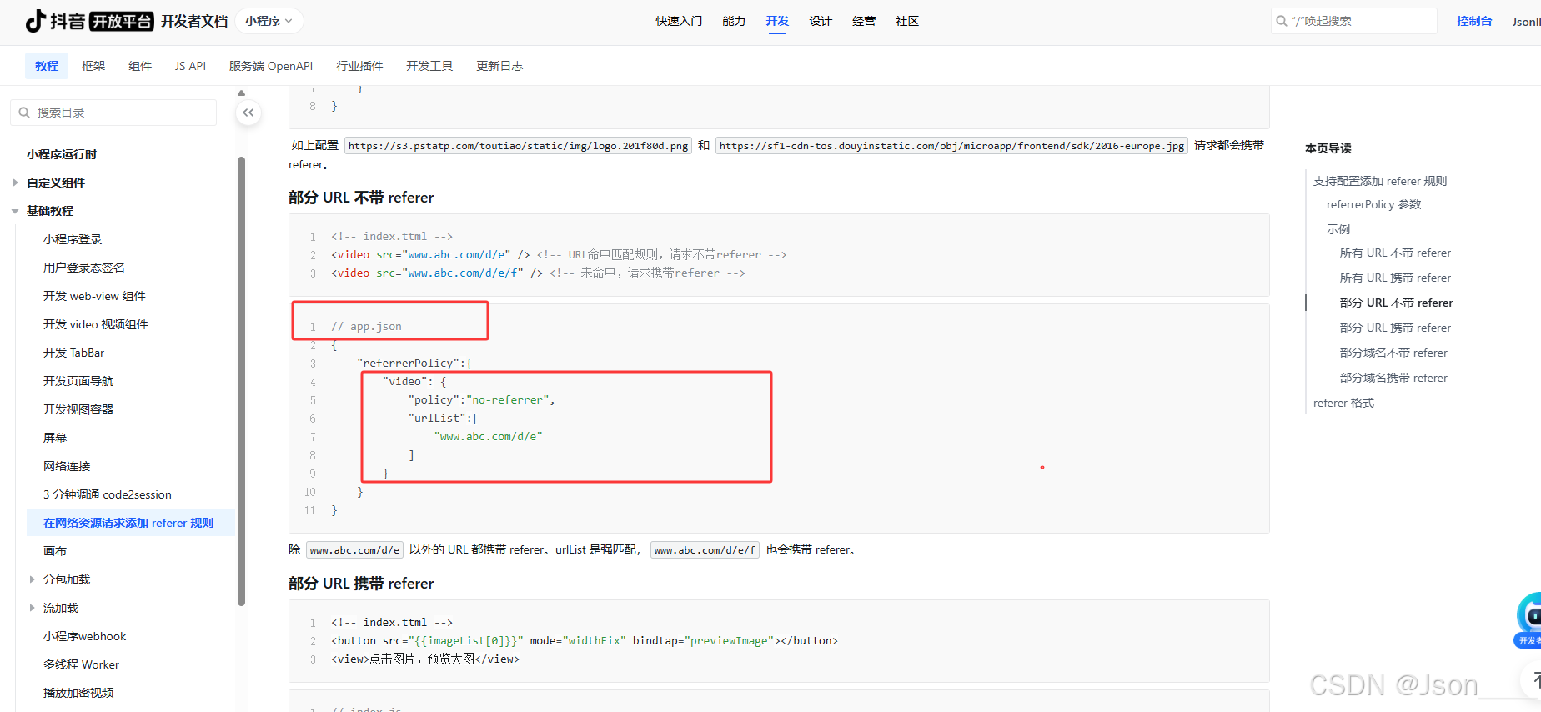
Task: Jump to 支持配置添加 referer 规则 section
Action: point(1380,181)
